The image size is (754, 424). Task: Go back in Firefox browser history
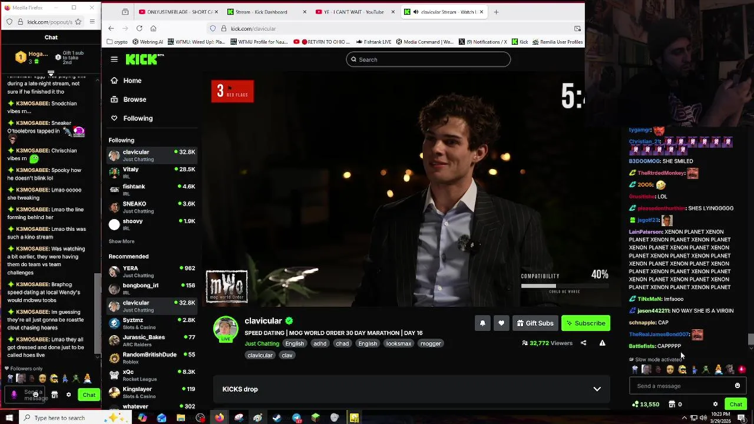[x=111, y=28]
